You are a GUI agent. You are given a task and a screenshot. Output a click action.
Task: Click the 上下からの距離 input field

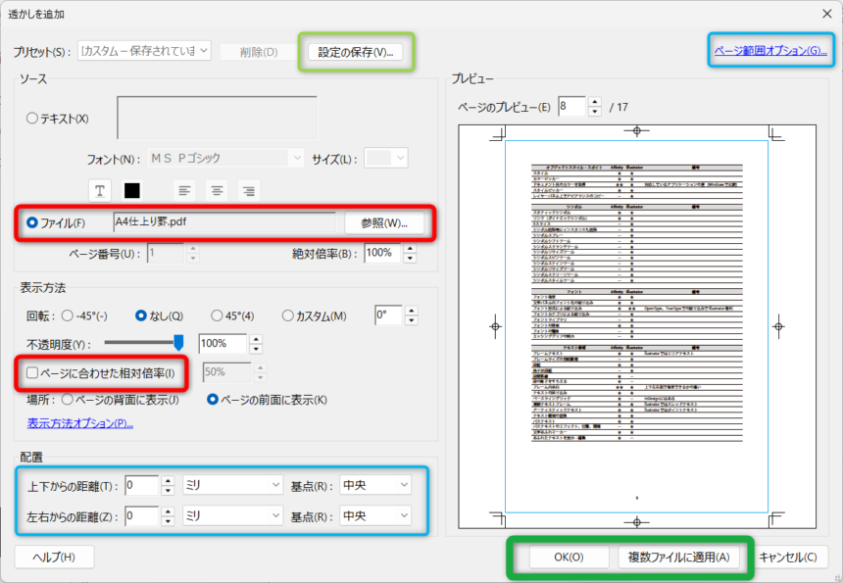[x=141, y=485]
